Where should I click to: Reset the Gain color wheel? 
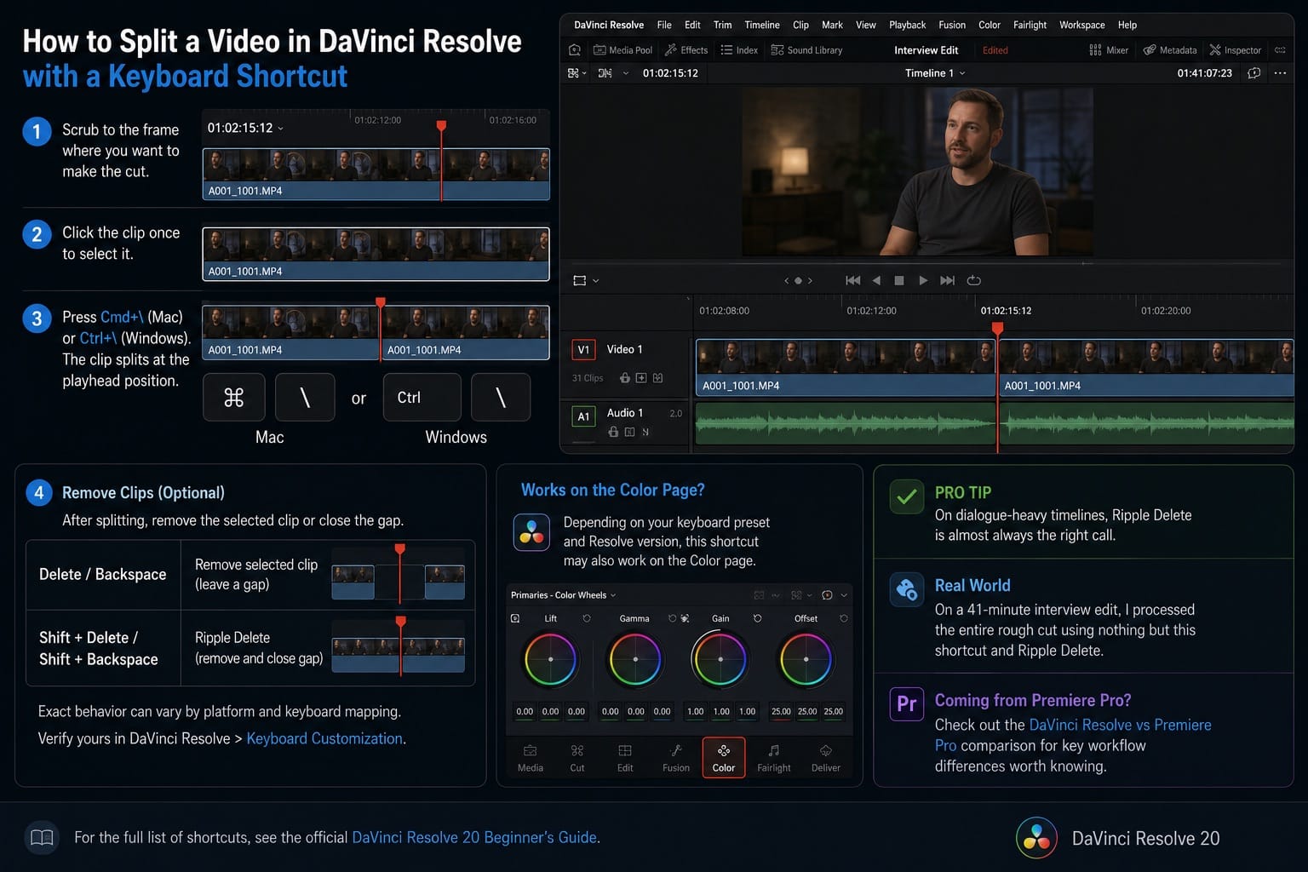(757, 618)
